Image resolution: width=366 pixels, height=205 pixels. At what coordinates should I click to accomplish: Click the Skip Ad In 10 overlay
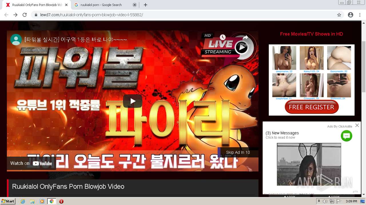click(238, 152)
